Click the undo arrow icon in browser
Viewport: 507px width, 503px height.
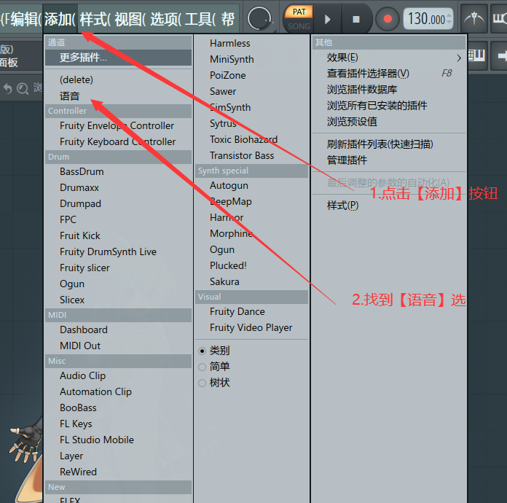click(7, 88)
